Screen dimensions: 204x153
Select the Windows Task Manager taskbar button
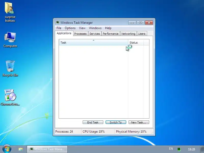point(47,149)
